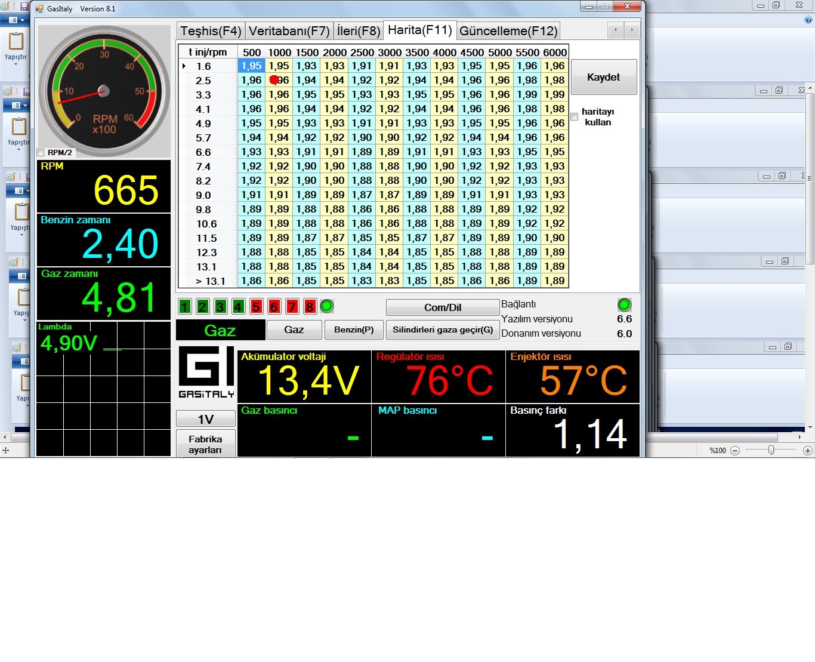Click cylinder 4 green indicator
This screenshot has width=815, height=662.
239,307
